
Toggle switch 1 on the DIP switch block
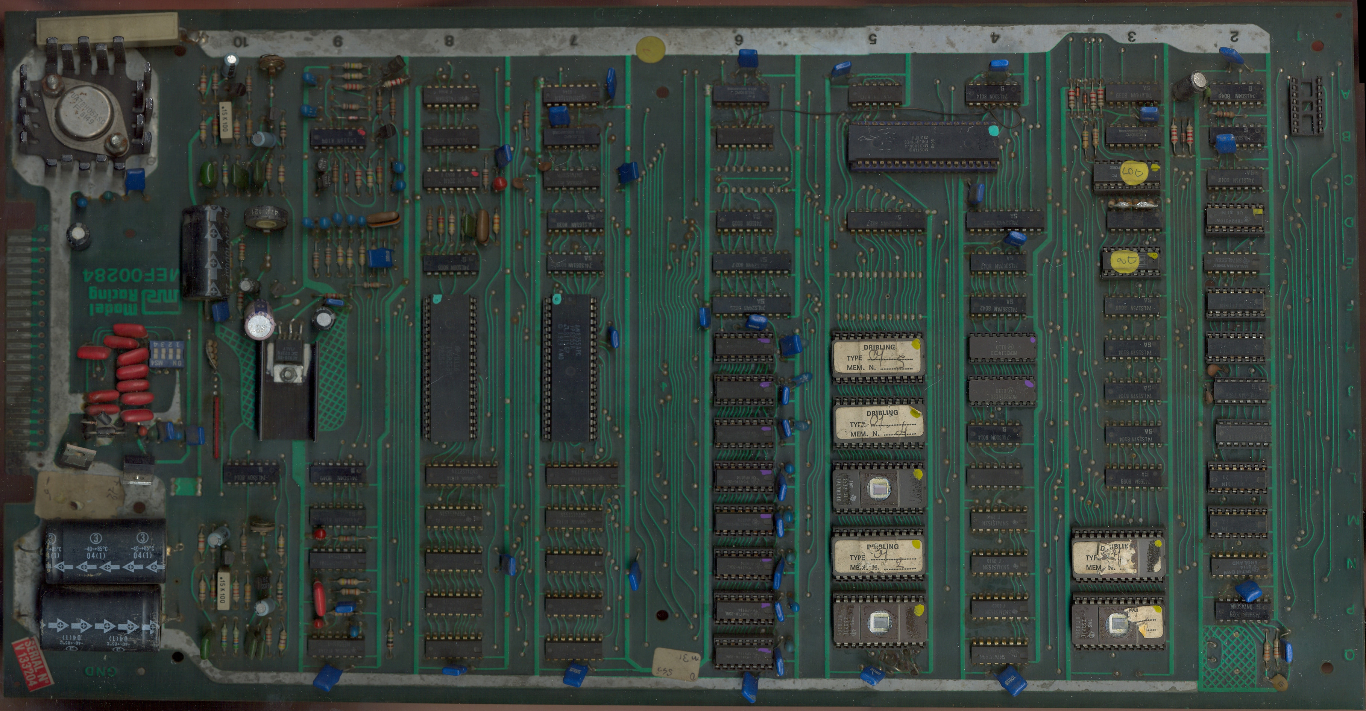point(178,354)
